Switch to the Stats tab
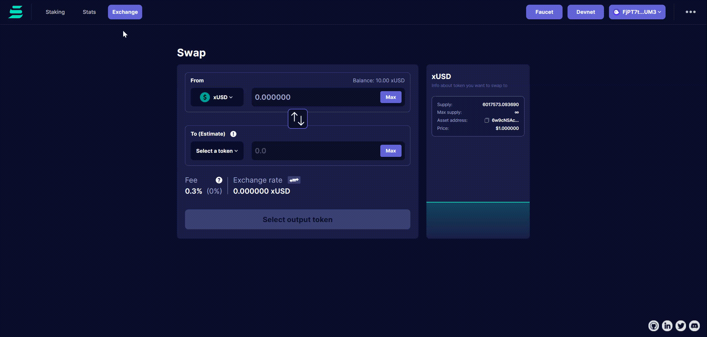This screenshot has height=337, width=707. pyautogui.click(x=89, y=12)
